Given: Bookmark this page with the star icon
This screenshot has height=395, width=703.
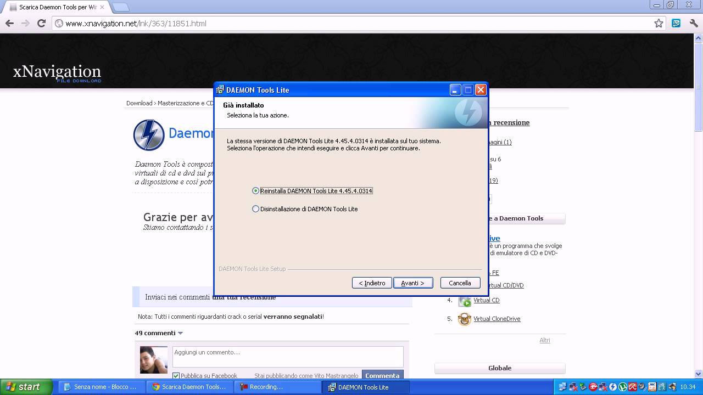Looking at the screenshot, I should click(x=659, y=23).
